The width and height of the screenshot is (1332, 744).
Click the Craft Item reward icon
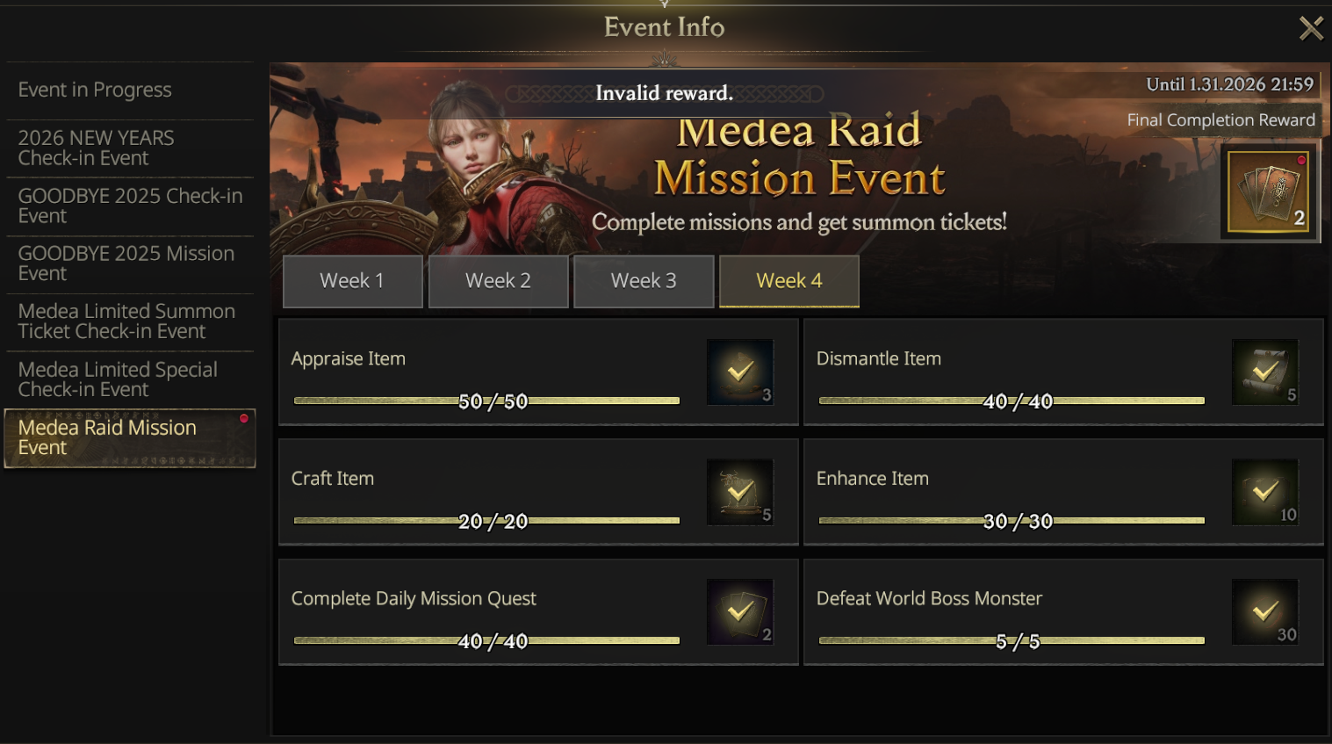(740, 492)
